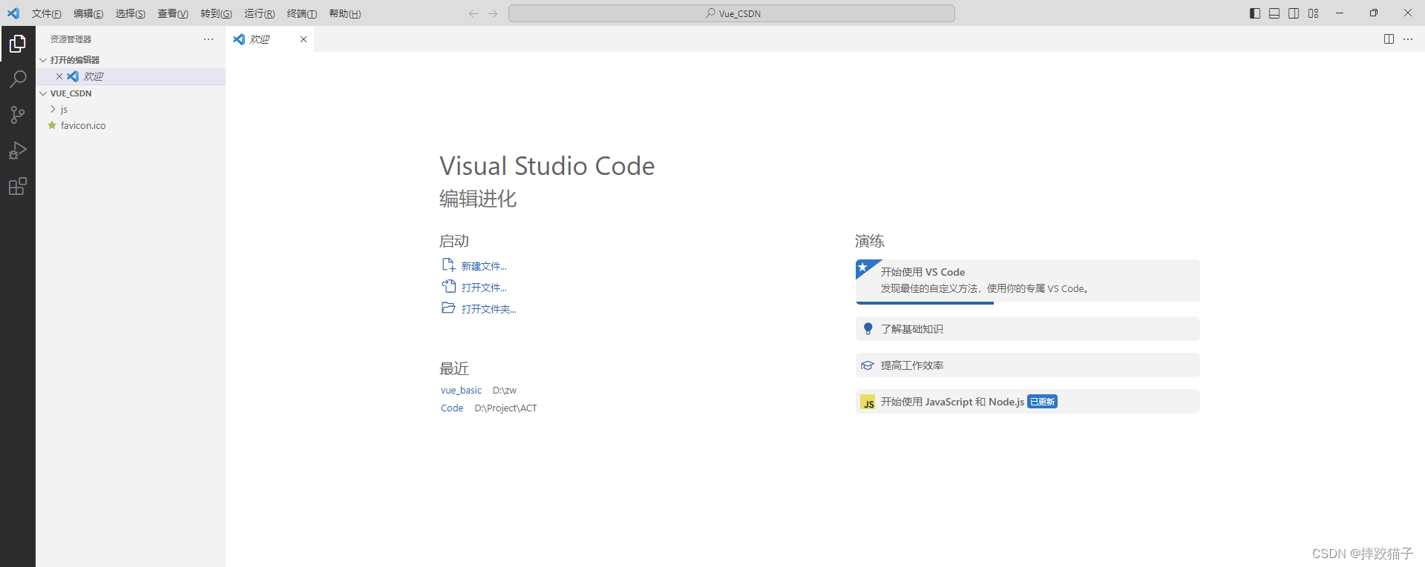1425x567 pixels.
Task: Open the 文件(F) menu
Action: click(x=46, y=13)
